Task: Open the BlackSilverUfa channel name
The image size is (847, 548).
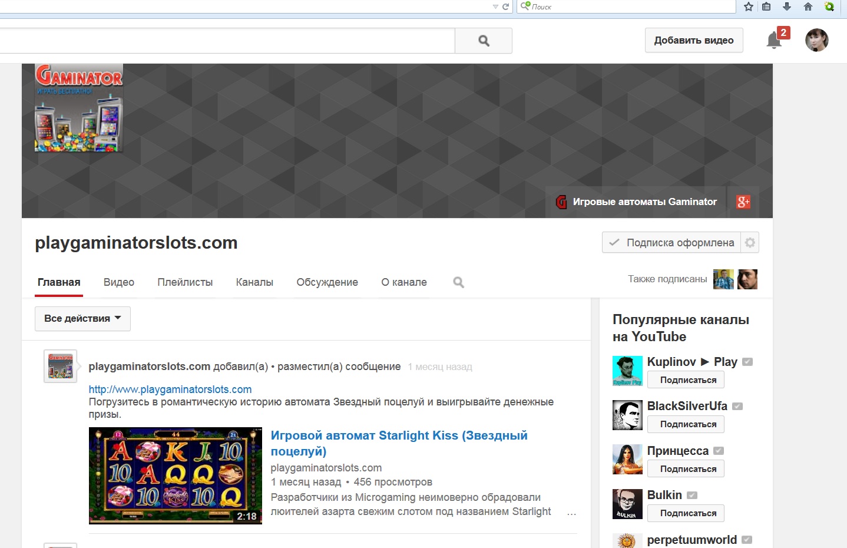Action: 687,406
